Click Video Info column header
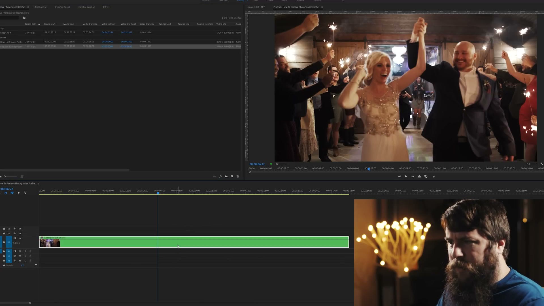The height and width of the screenshot is (306, 544). [221, 24]
